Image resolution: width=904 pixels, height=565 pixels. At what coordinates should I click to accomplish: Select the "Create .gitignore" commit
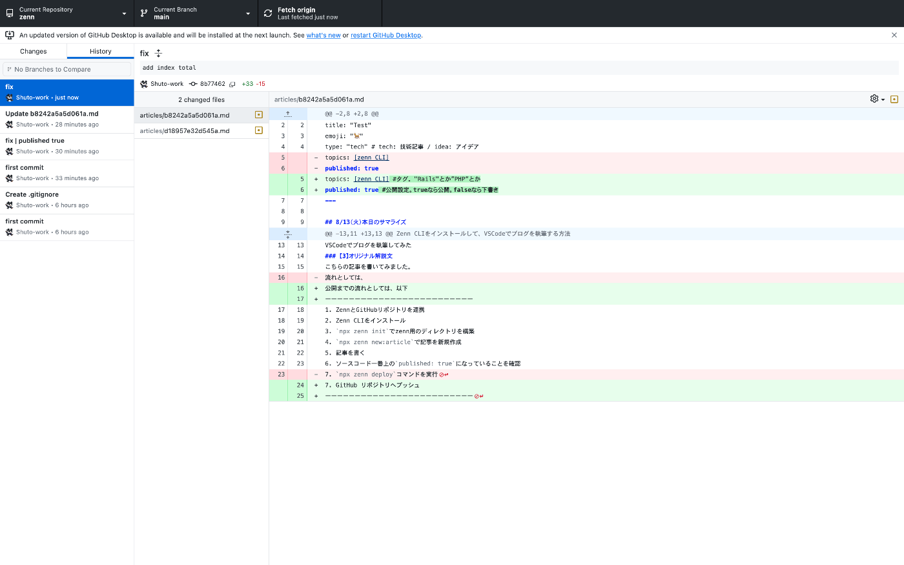pos(67,200)
